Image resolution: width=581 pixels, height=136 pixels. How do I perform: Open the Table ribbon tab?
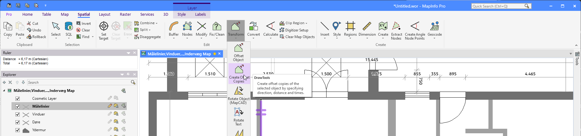point(47,14)
